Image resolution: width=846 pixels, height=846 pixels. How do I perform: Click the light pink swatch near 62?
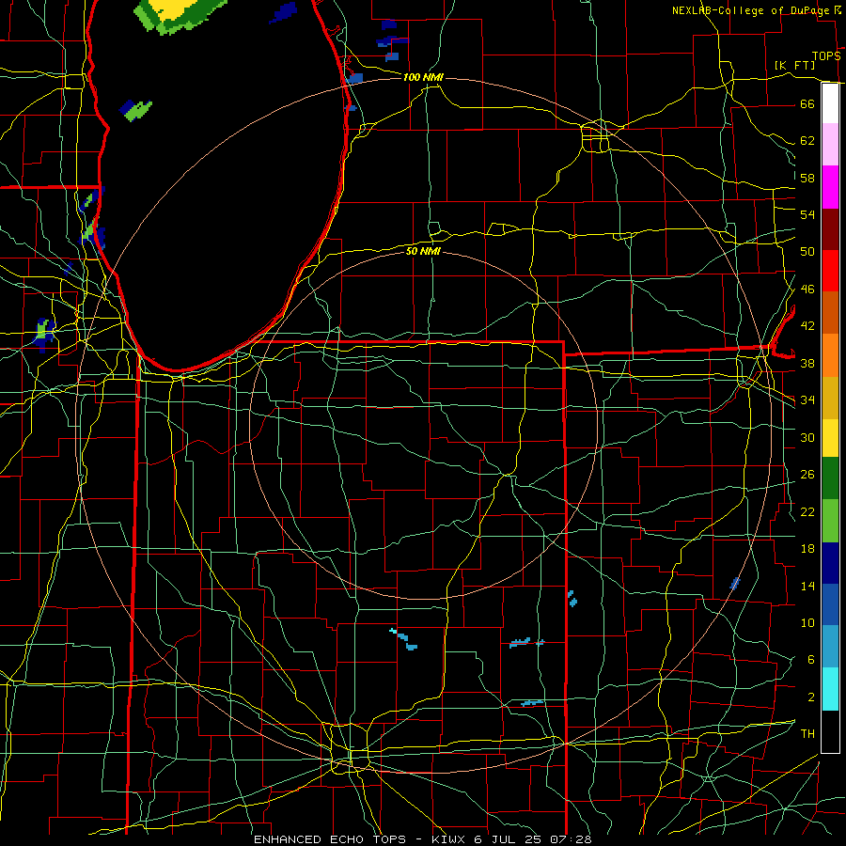point(830,144)
